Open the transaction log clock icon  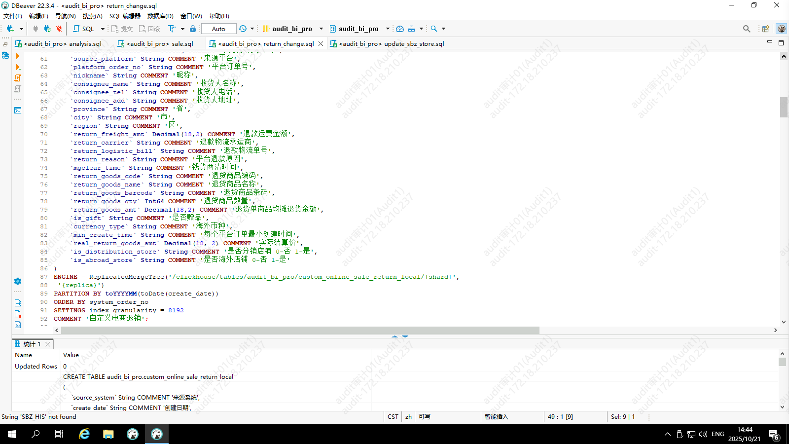point(243,29)
